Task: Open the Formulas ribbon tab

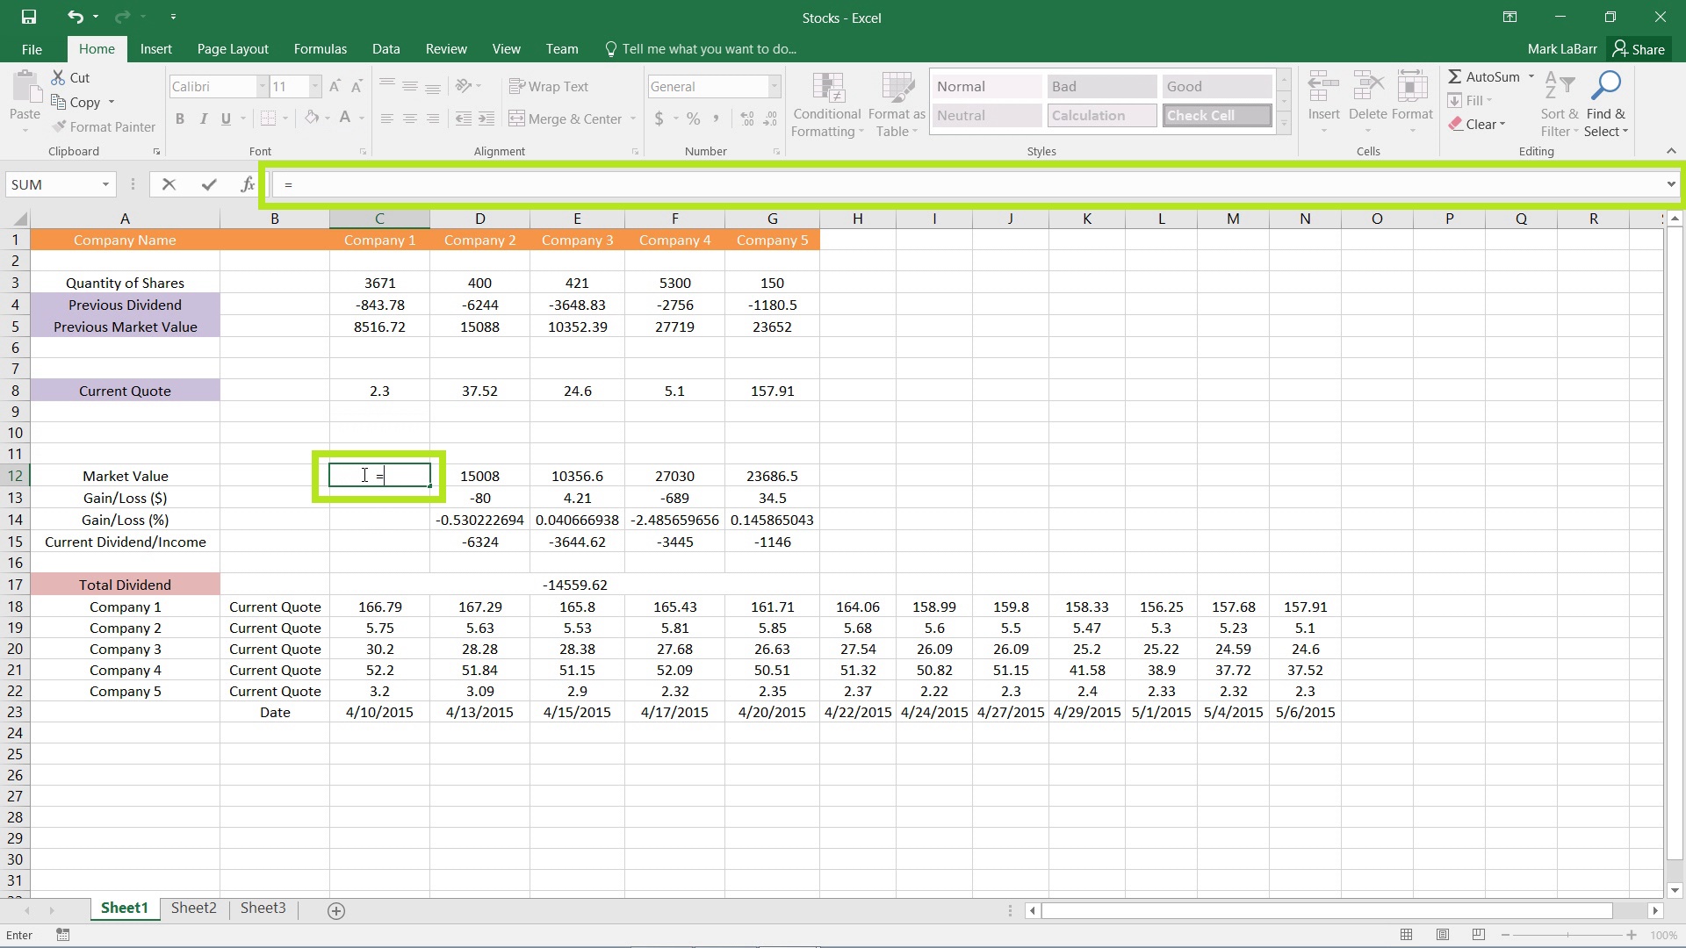Action: [x=320, y=48]
